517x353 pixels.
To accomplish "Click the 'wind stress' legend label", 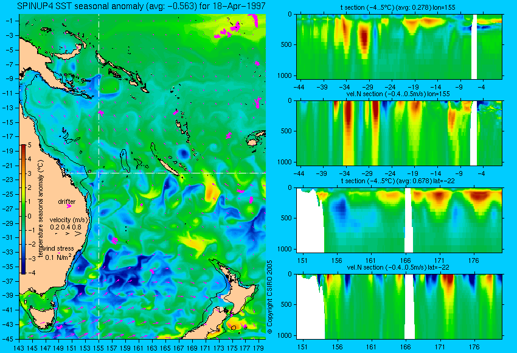I will [x=58, y=248].
